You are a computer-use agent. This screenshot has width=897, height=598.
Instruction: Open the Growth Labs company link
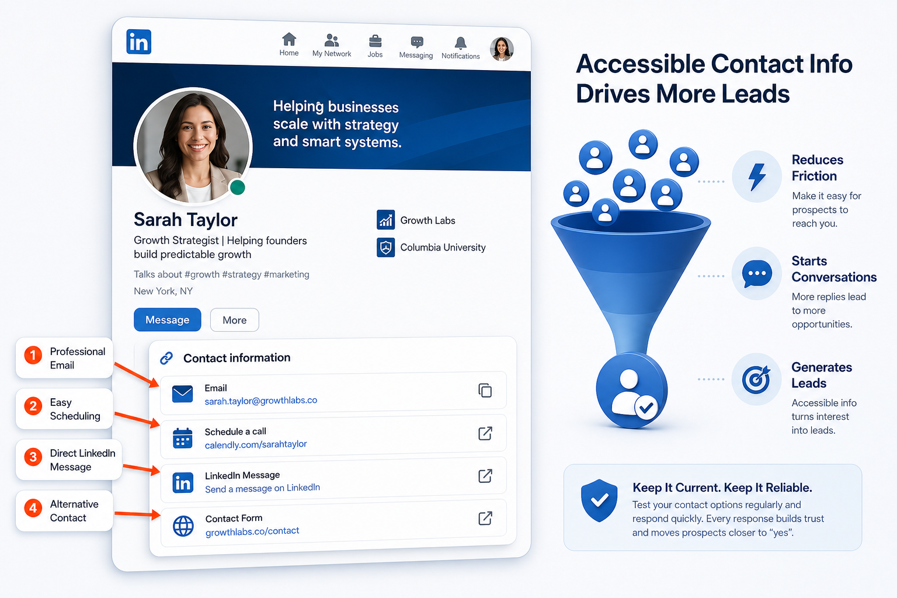pyautogui.click(x=427, y=220)
